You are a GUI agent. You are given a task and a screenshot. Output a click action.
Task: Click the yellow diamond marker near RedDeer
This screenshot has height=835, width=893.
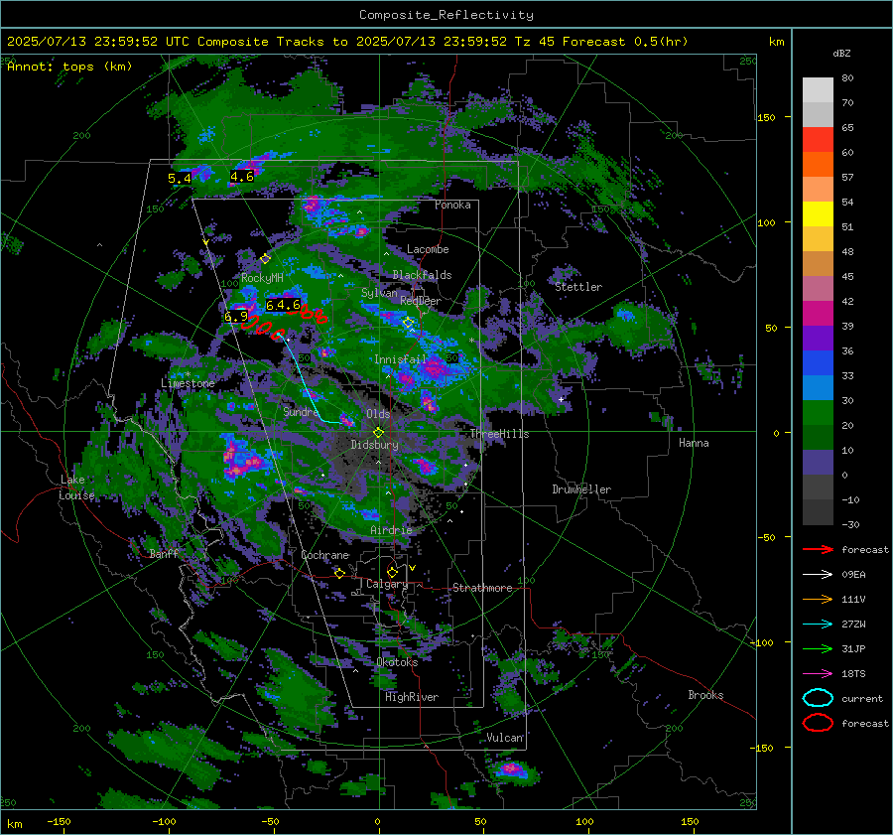(x=408, y=323)
